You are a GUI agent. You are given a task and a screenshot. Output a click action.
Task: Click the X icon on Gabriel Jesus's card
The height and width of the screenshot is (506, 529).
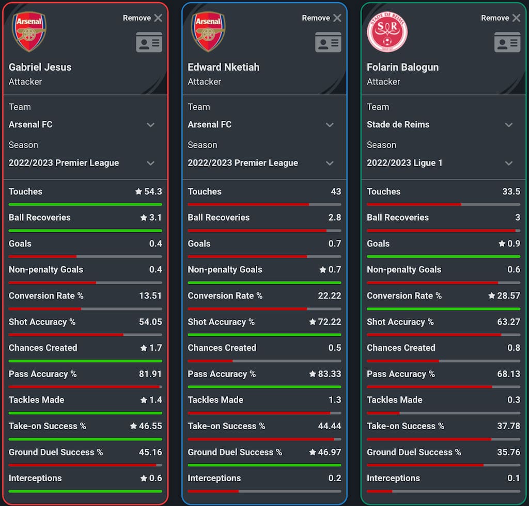158,18
